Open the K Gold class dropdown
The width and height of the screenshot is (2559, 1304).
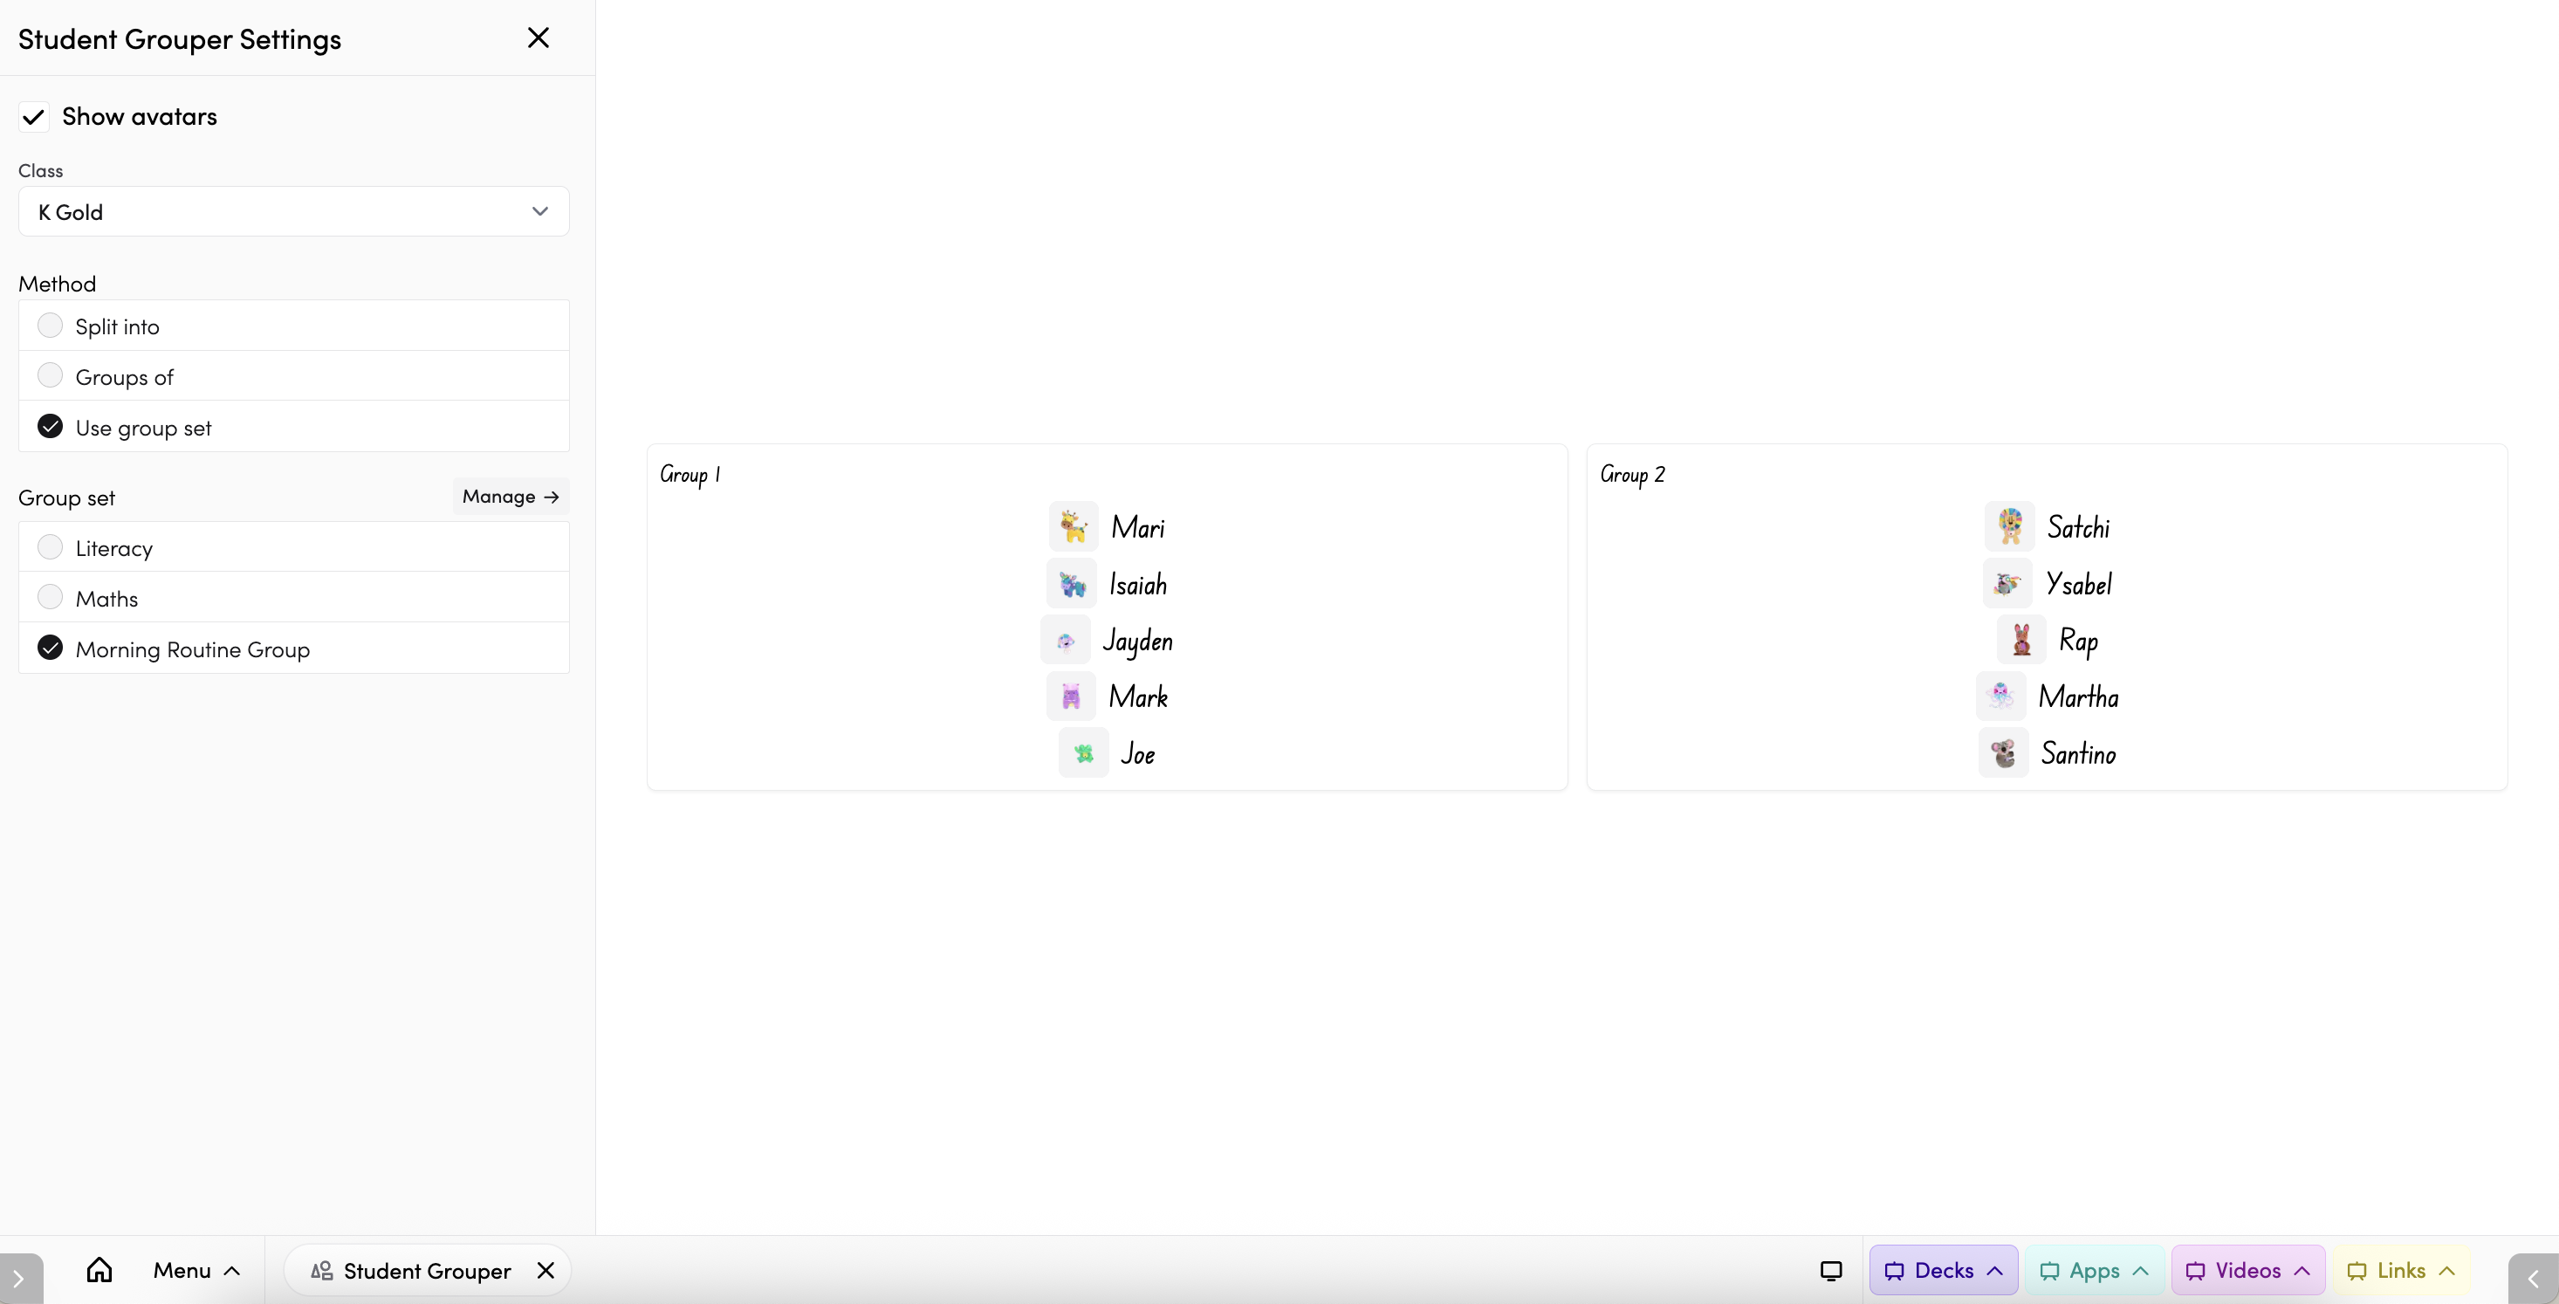[293, 211]
